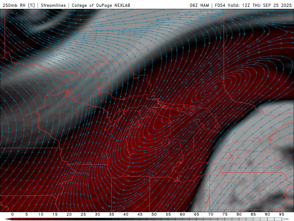294x221 pixels.
Task: Select the "Streamlines" label in header
Action: [x=53, y=5]
